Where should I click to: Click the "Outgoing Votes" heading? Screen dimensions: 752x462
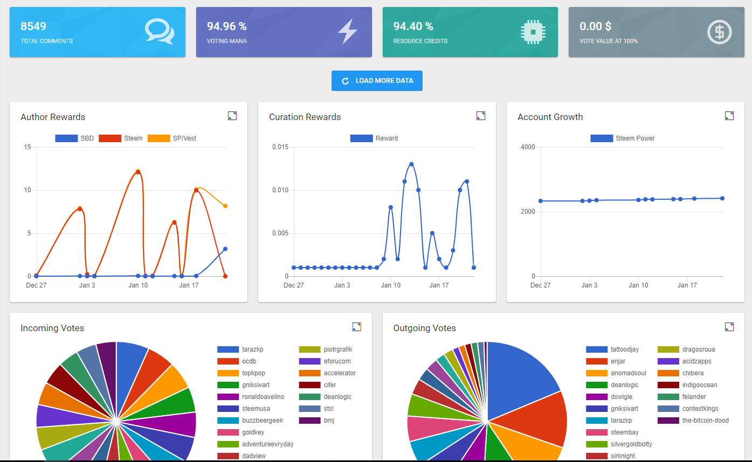[425, 328]
